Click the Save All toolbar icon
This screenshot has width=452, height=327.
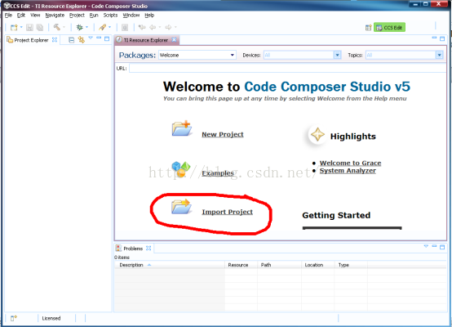pyautogui.click(x=40, y=28)
